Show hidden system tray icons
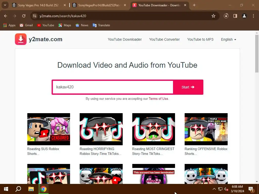Screen dimensions: 259x194 click(x=214, y=189)
